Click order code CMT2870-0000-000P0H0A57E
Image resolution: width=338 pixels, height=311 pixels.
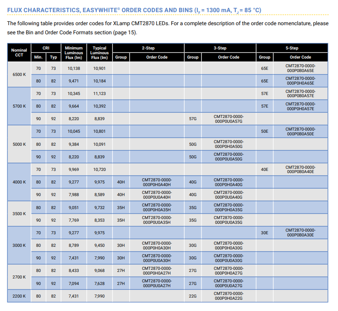300,106
